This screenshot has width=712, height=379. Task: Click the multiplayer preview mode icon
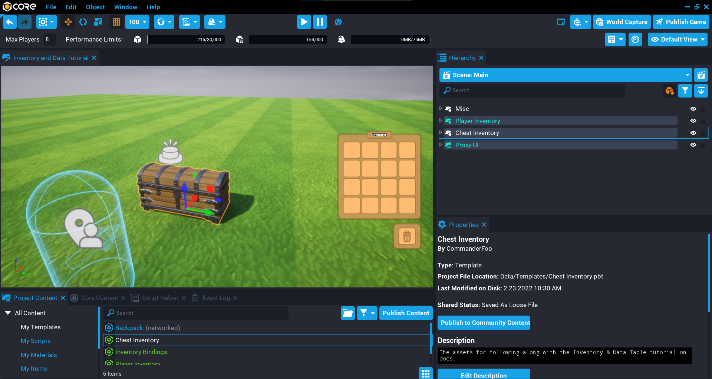338,22
